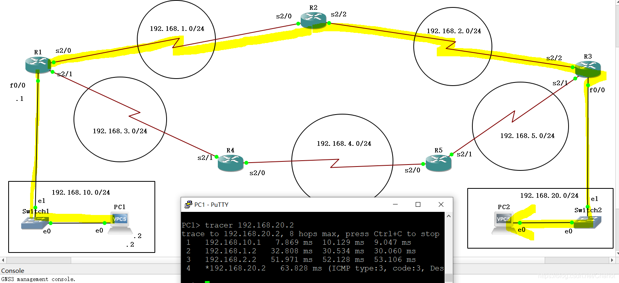Select router R3 icon
This screenshot has height=283, width=619.
coord(588,69)
